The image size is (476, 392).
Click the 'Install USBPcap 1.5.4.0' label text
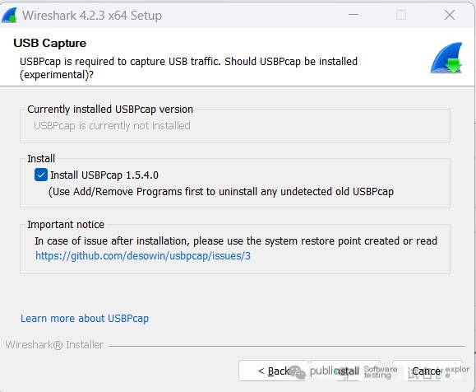click(x=104, y=175)
